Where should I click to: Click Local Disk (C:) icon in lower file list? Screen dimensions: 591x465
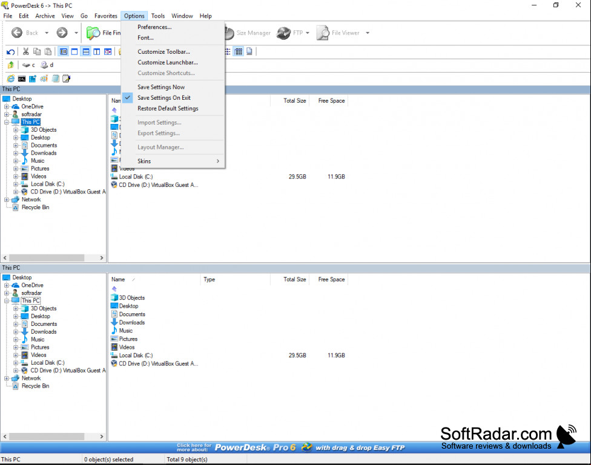click(x=114, y=355)
